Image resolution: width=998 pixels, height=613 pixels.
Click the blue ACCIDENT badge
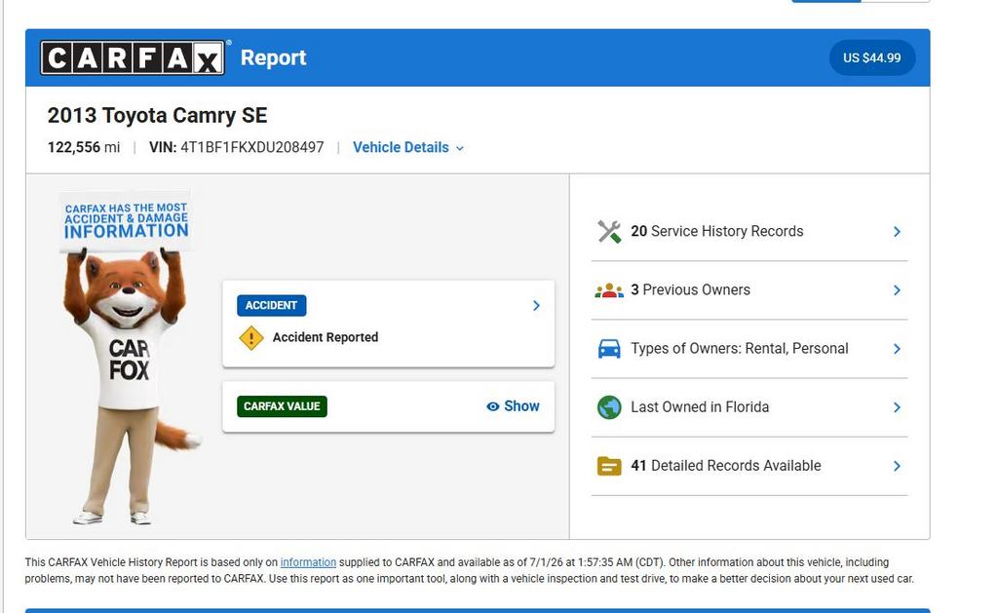pyautogui.click(x=271, y=306)
